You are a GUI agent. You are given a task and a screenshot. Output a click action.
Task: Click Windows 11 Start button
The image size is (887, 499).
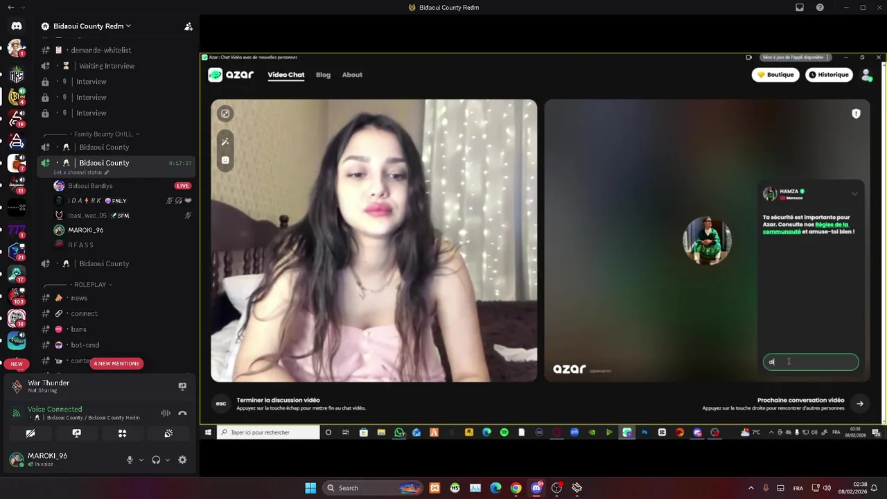(x=310, y=488)
